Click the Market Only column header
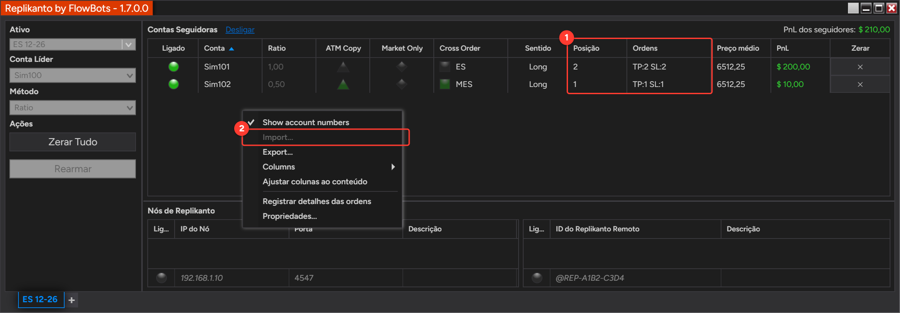900x313 pixels. (402, 48)
